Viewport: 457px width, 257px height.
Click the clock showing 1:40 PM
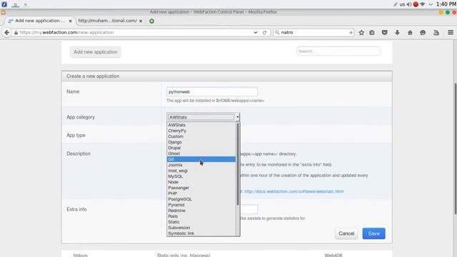[446, 4]
